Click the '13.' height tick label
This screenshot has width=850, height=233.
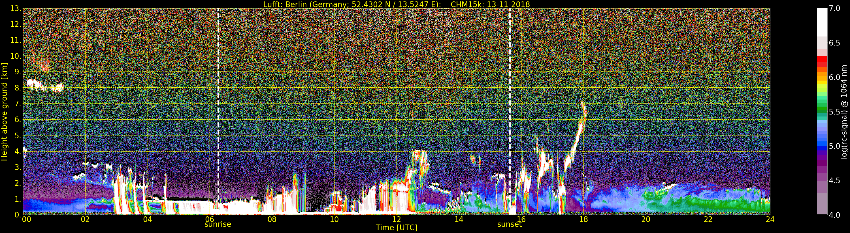(x=16, y=8)
